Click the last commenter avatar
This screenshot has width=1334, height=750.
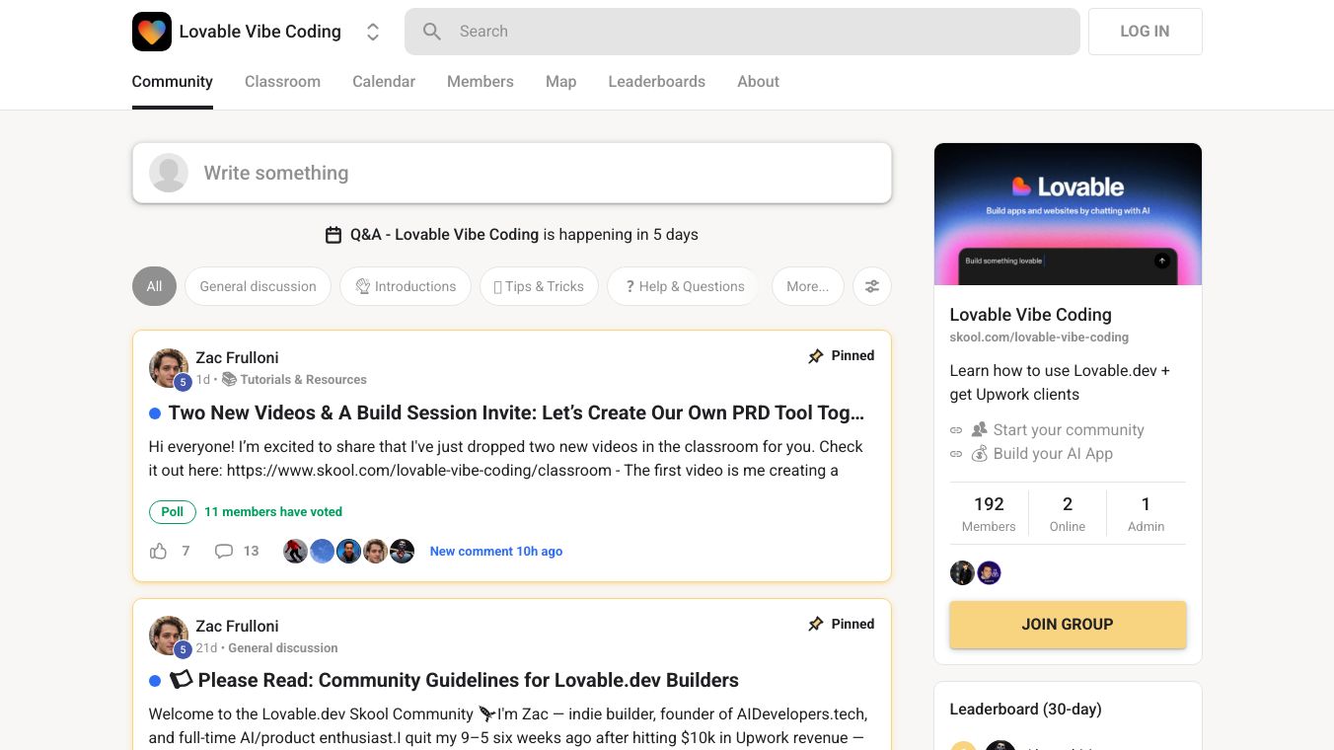tap(402, 552)
